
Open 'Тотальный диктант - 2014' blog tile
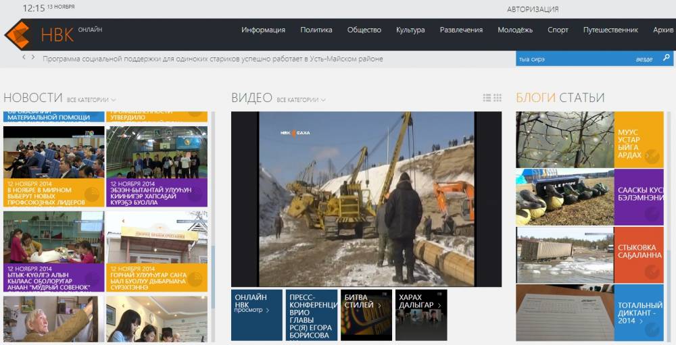pos(639,313)
